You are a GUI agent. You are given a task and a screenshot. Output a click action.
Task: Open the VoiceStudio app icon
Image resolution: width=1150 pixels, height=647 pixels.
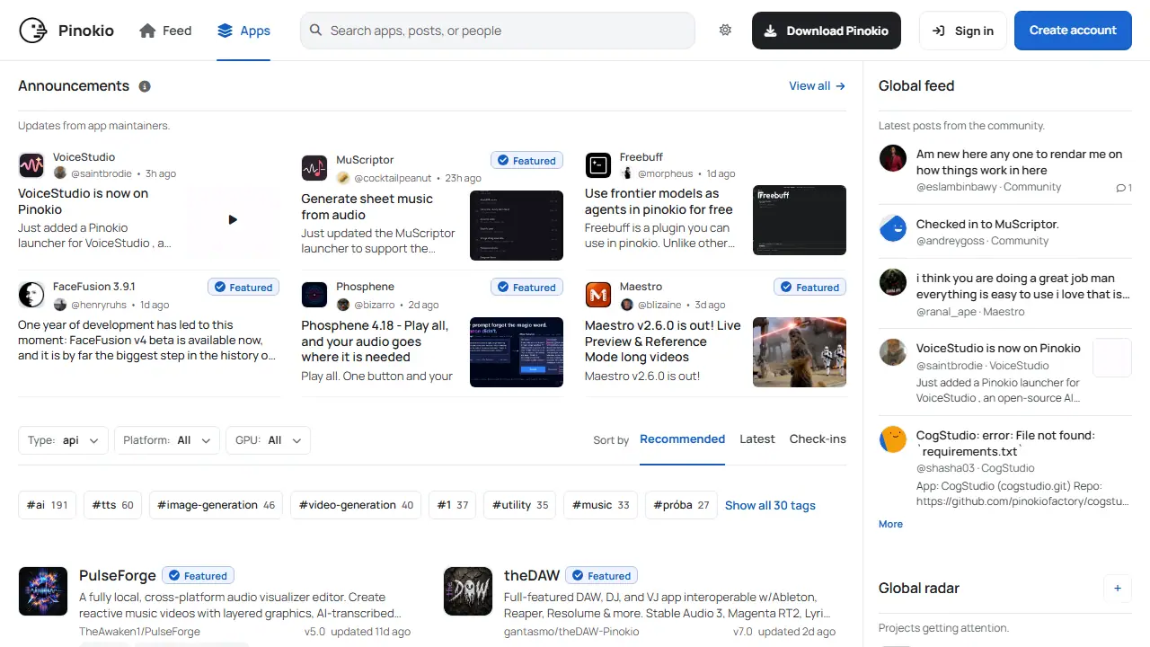pos(31,165)
